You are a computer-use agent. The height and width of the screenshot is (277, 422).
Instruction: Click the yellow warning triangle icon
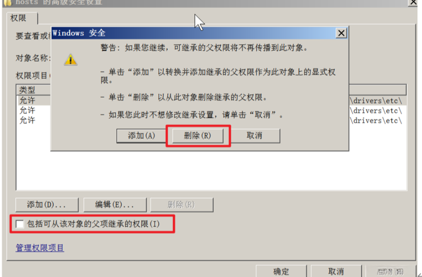point(71,60)
